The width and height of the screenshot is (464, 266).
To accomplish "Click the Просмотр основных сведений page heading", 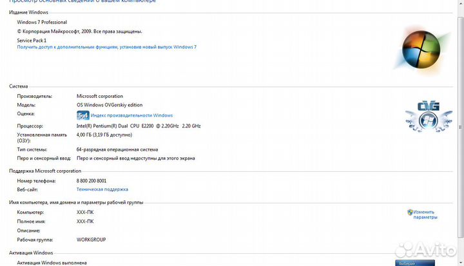I will point(82,1).
